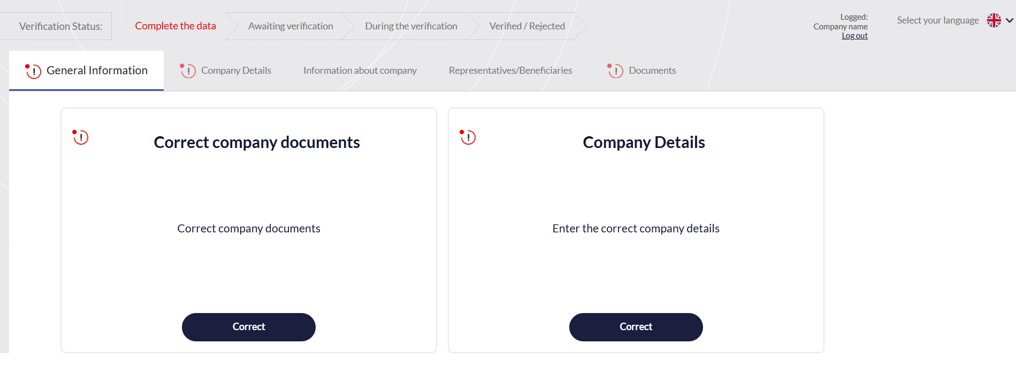The width and height of the screenshot is (1016, 367).
Task: Switch to the Representatives/Beneficiaries tab
Action: tap(510, 70)
